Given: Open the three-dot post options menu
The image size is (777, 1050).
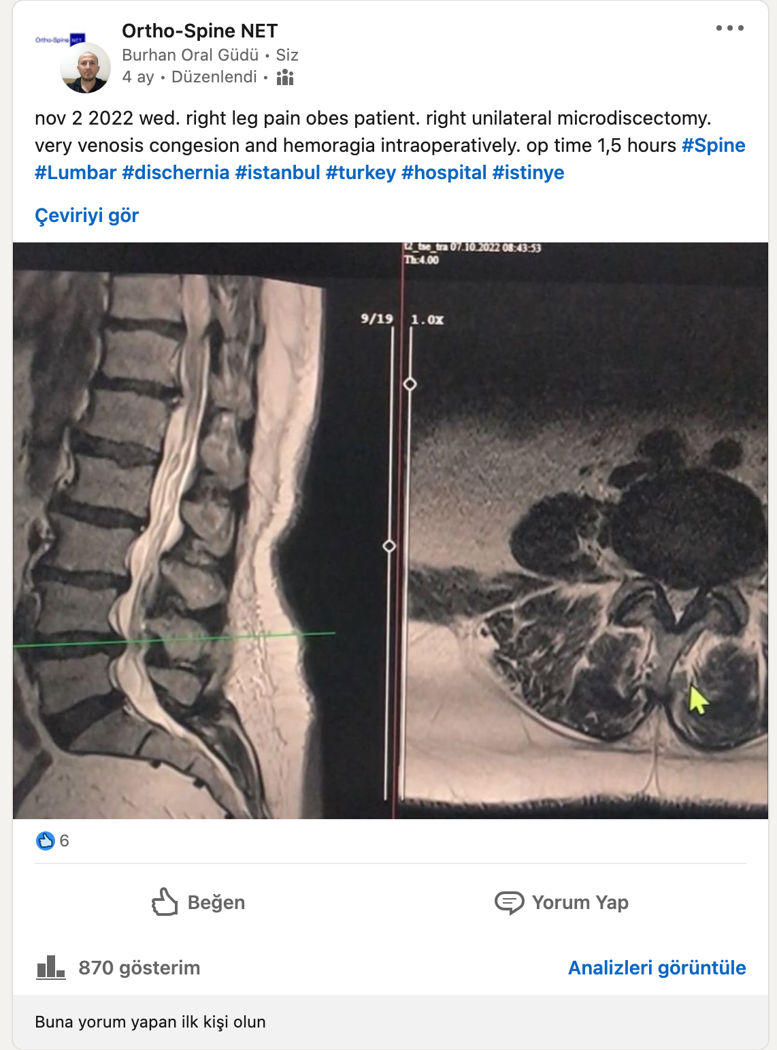Looking at the screenshot, I should click(x=729, y=28).
